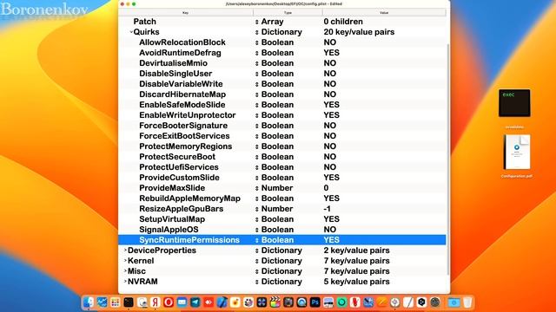The height and width of the screenshot is (312, 556).
Task: Launch AnyDesk red icon in dock
Action: click(208, 302)
